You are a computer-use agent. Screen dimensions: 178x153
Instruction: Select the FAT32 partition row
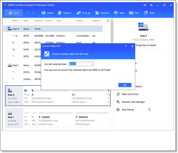[22, 72]
